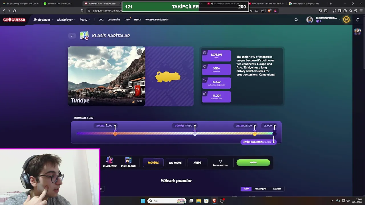Open Leo AI sparkle icon
Image resolution: width=365 pixels, height=205 pixels.
(x=350, y=11)
